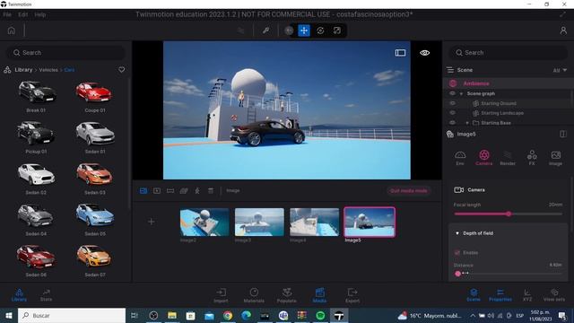
Task: Switch to the Env settings tab
Action: [x=460, y=158]
